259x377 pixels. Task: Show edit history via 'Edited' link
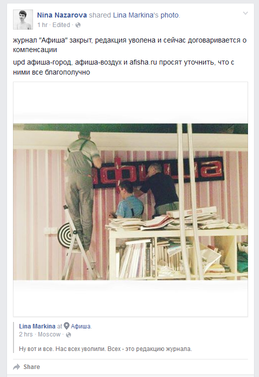[x=61, y=25]
